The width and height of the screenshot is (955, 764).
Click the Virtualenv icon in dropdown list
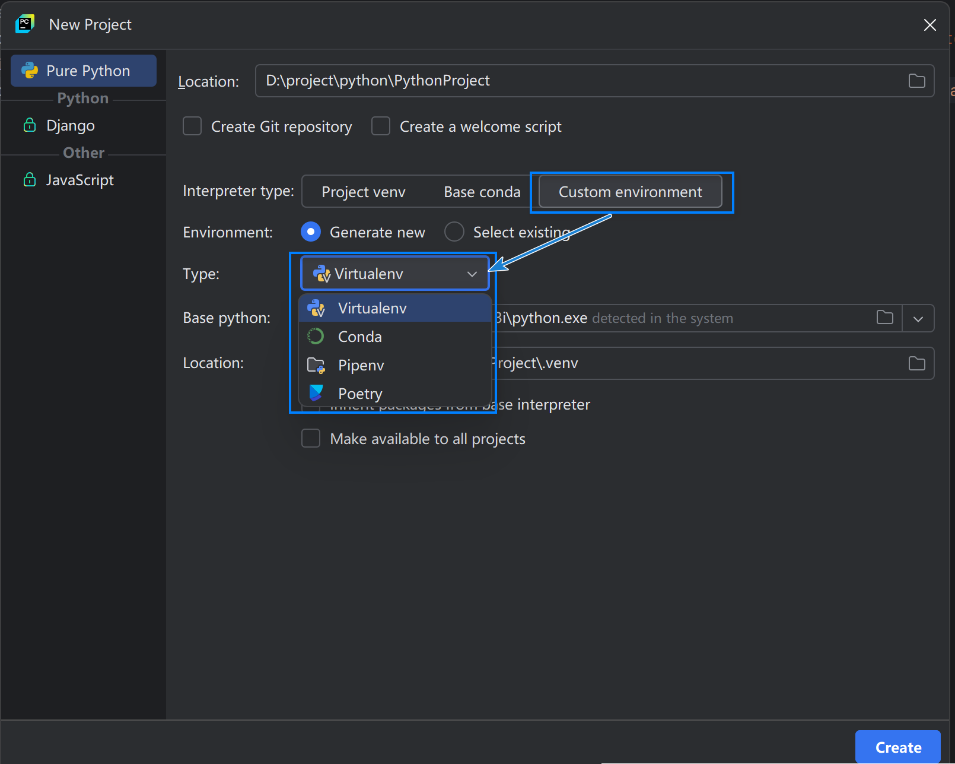pyautogui.click(x=316, y=308)
